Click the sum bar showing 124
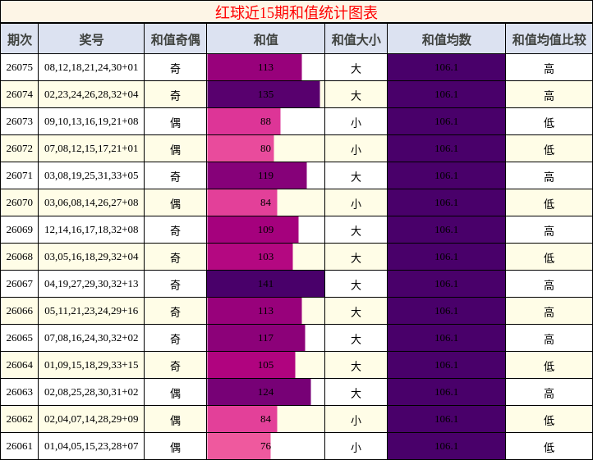 coord(259,392)
